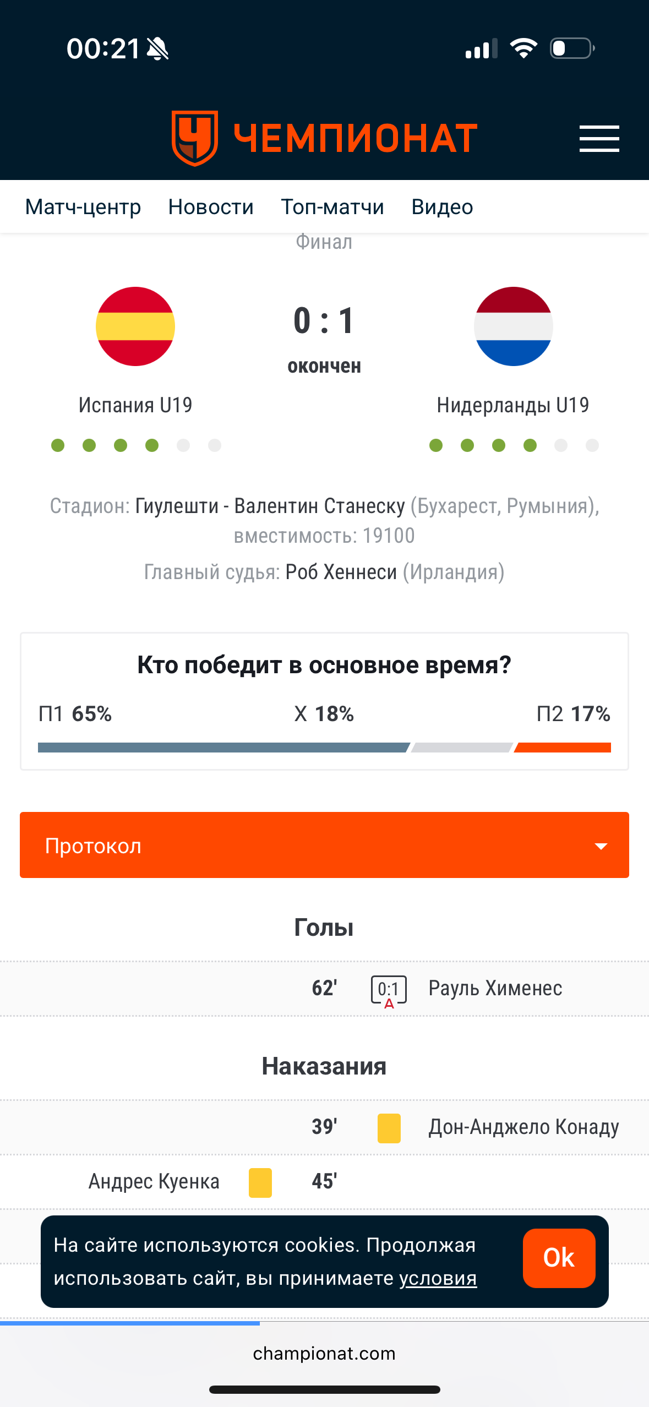Tap Конаду's yellow card icon

pyautogui.click(x=389, y=1128)
